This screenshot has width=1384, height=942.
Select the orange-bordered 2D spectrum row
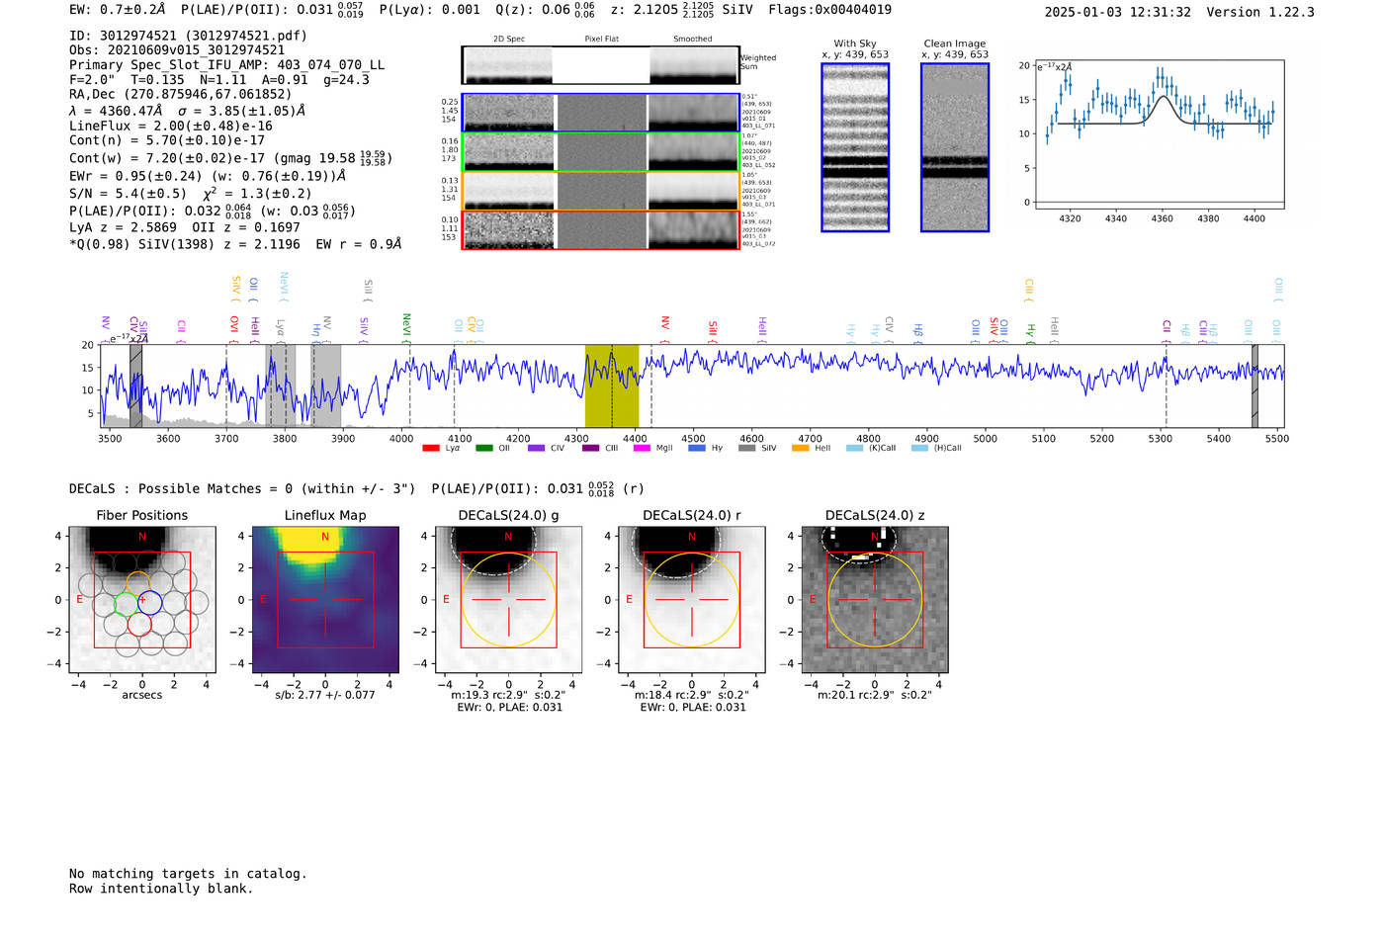(x=601, y=191)
